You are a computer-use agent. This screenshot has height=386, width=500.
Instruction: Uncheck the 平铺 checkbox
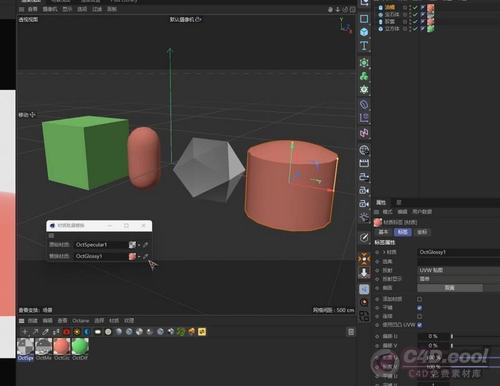tap(419, 308)
